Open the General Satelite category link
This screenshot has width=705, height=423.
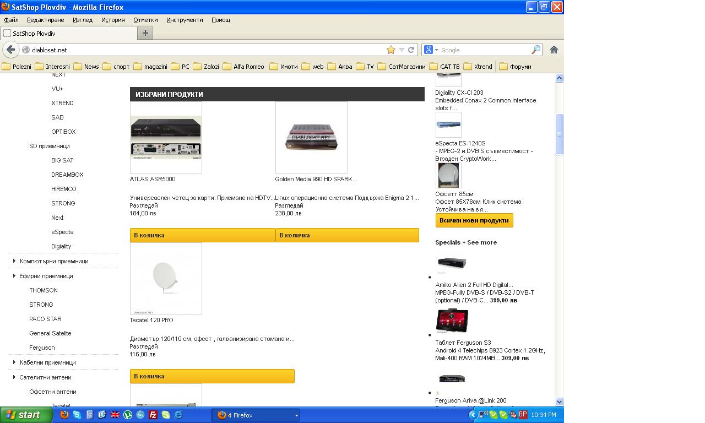click(50, 333)
